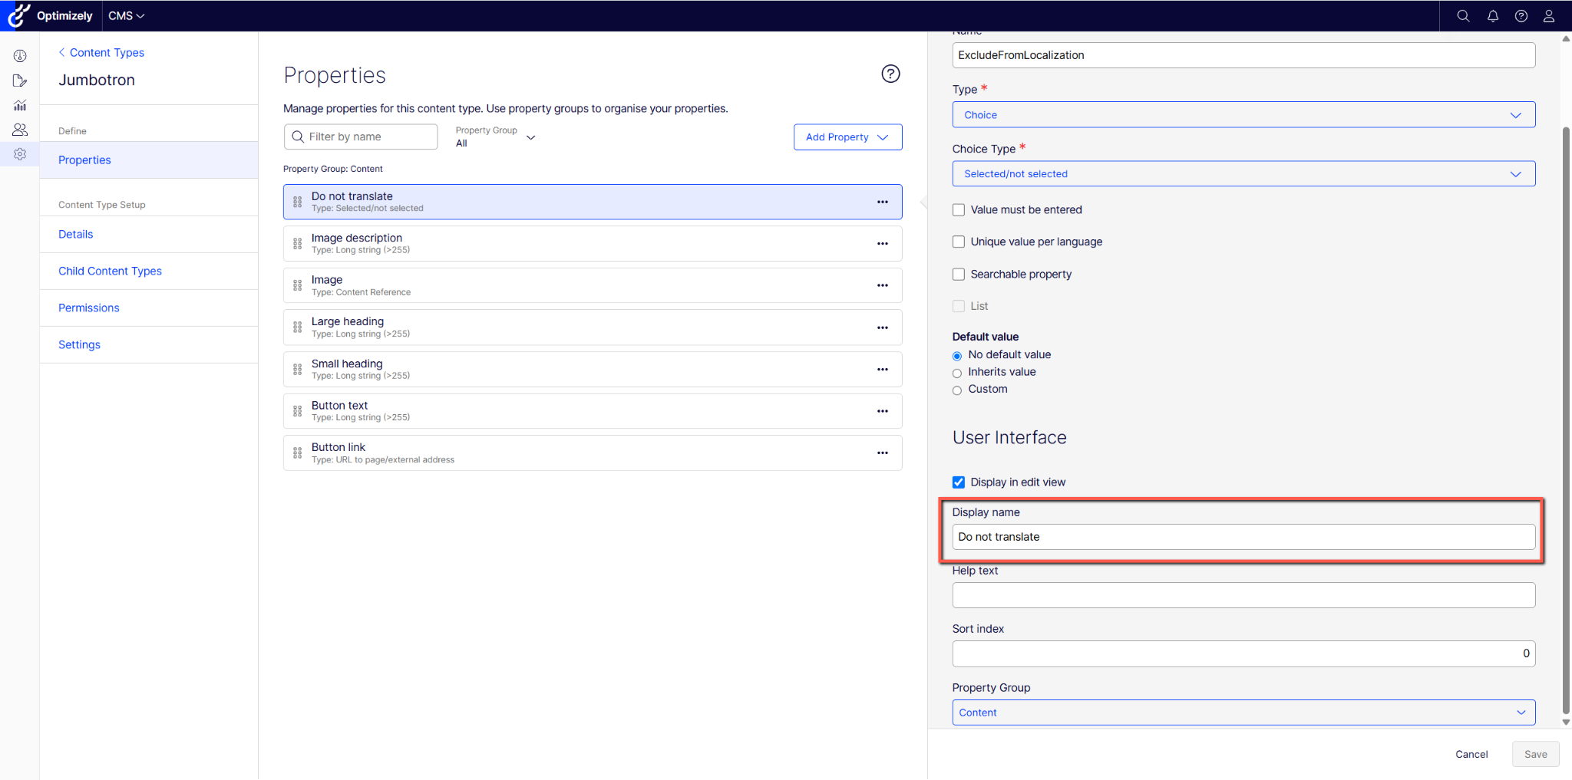The width and height of the screenshot is (1572, 780).
Task: Go to Permissions in the side menu
Action: (x=149, y=308)
